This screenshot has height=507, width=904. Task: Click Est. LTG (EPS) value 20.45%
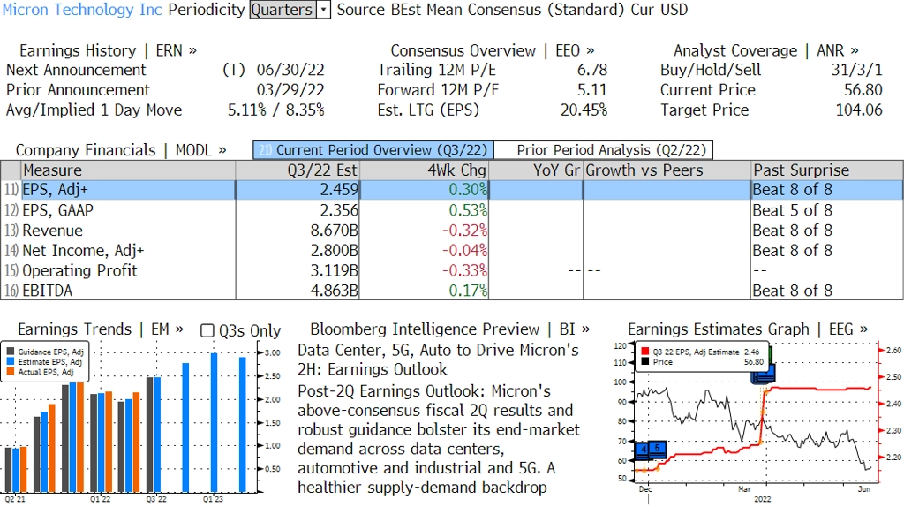click(x=584, y=110)
